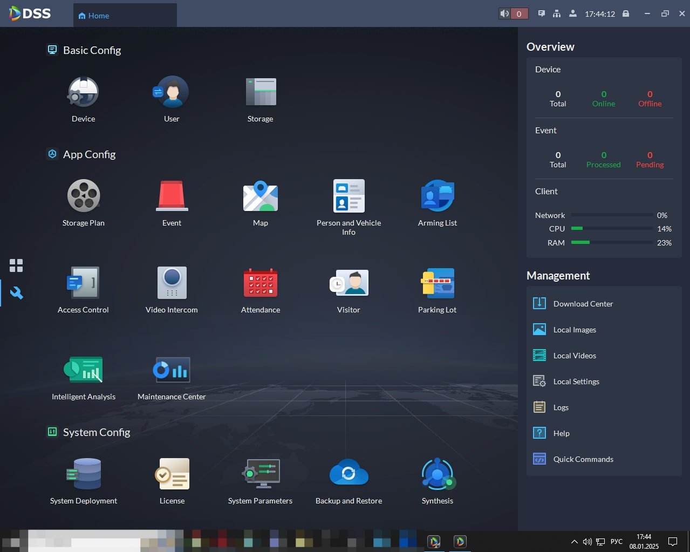The height and width of the screenshot is (552, 690).
Task: Toggle the alarm sound speaker icon
Action: pyautogui.click(x=504, y=13)
